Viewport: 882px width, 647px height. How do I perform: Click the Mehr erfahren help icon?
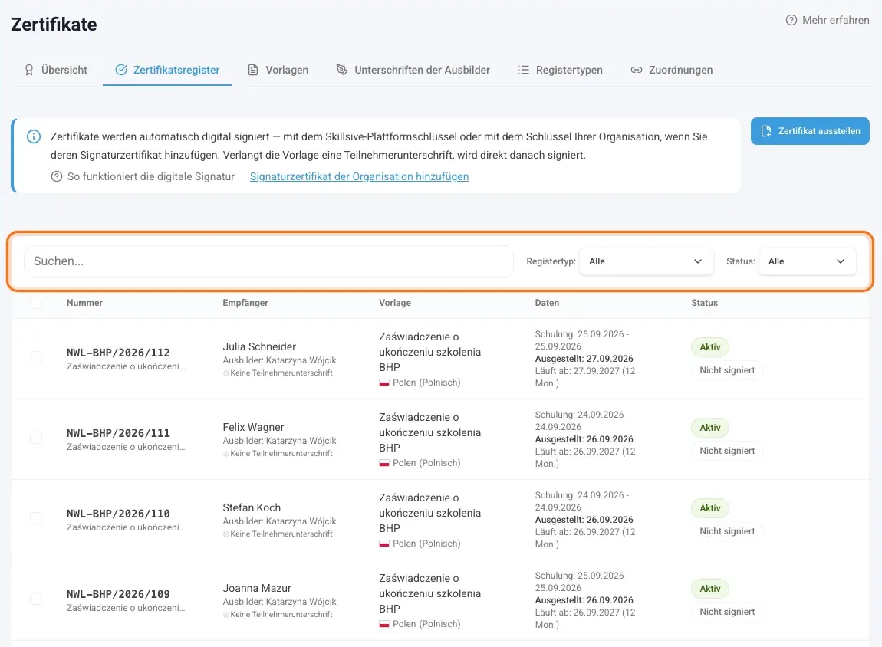tap(791, 20)
